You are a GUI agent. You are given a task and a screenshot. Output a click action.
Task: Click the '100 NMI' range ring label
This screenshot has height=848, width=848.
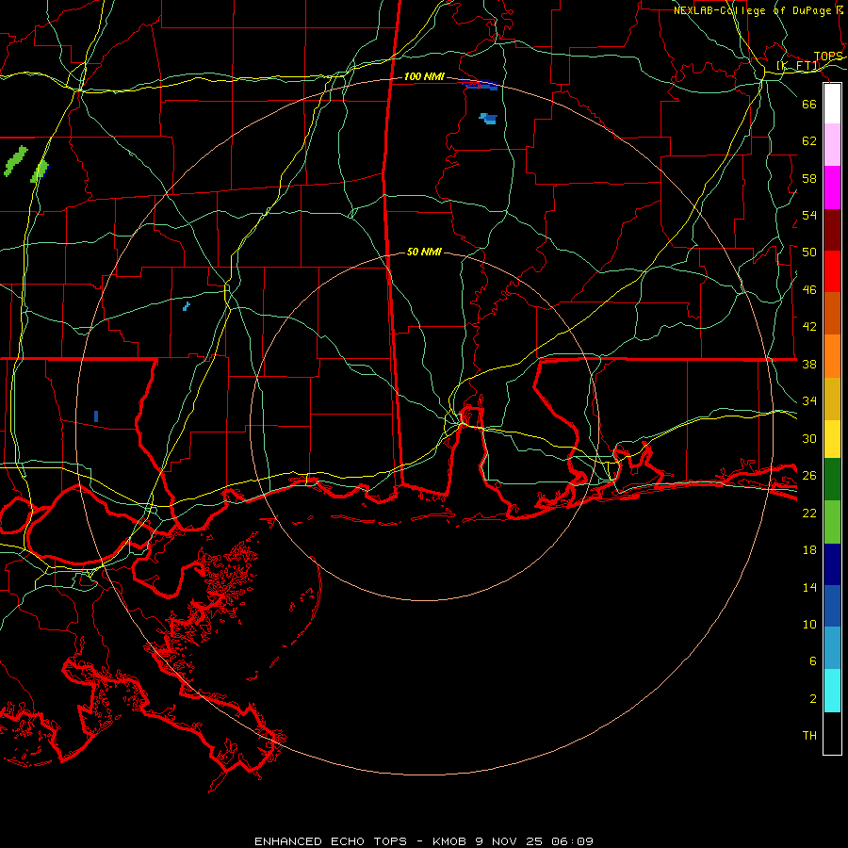424,77
